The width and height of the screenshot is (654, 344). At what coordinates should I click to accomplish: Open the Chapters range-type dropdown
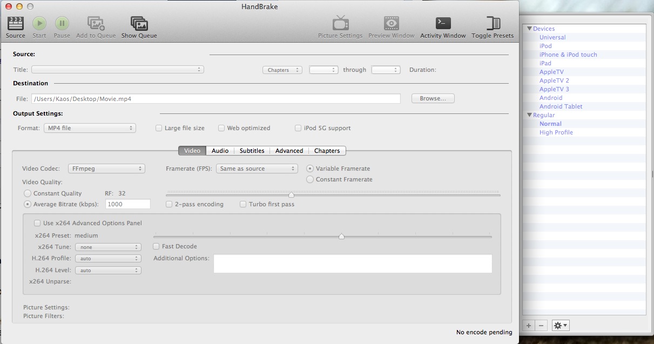click(282, 70)
